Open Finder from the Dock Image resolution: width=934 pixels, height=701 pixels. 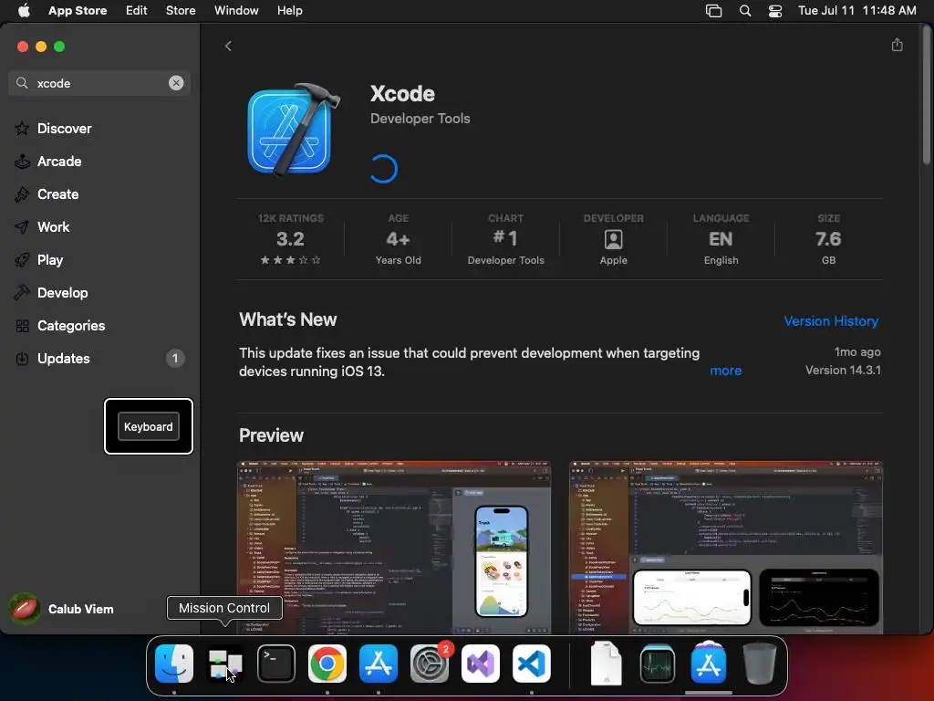174,664
